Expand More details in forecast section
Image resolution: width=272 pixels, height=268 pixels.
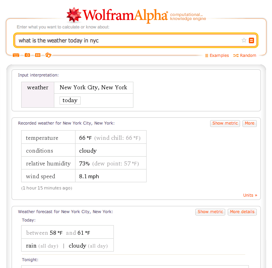(242, 212)
